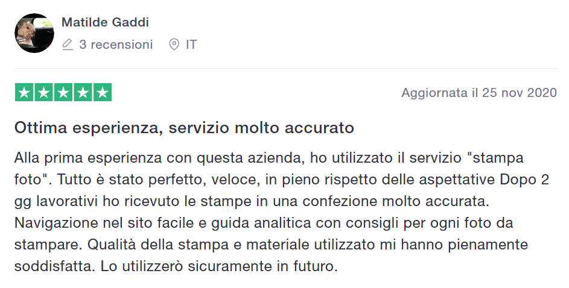
Task: Click the pencil reviews icon
Action: pos(68,45)
